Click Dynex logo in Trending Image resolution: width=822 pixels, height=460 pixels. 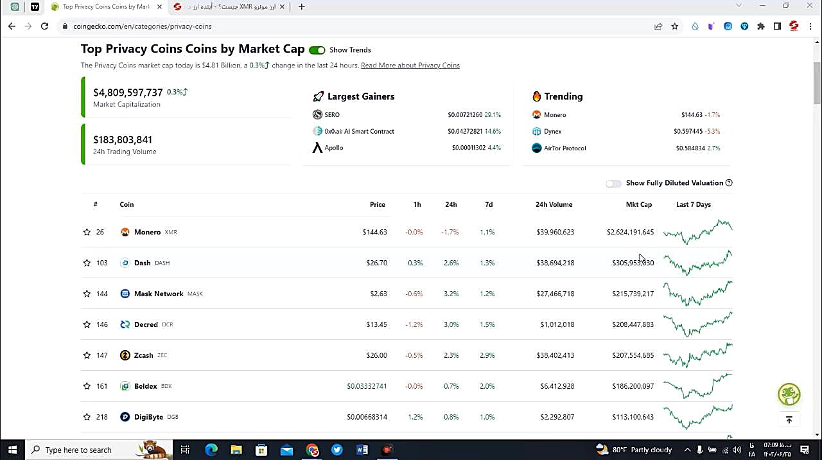pos(537,131)
